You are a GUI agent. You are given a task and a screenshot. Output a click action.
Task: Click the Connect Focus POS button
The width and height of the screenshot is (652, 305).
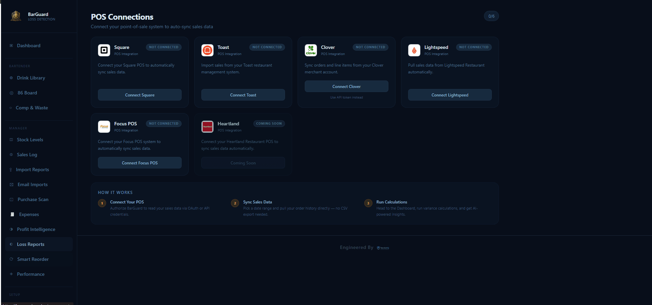click(140, 163)
